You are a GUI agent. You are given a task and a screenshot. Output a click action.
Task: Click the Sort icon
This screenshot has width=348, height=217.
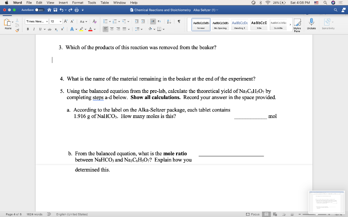click(169, 21)
